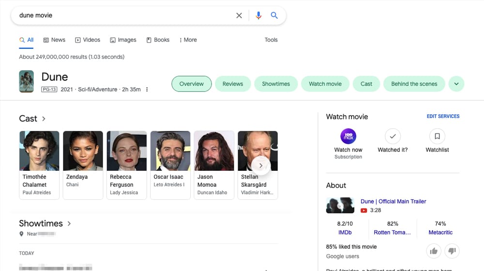Screen dimensions: 484x271
Task: Show next cast members with arrow button
Action: click(261, 166)
